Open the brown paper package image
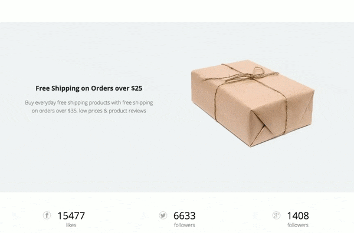Image resolution: width=354 pixels, height=233 pixels. click(253, 103)
